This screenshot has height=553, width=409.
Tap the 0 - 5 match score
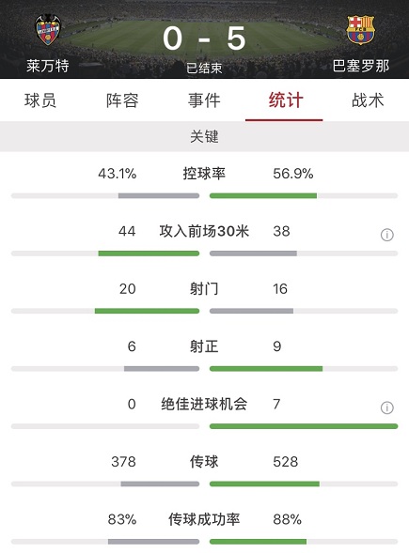pos(204,38)
